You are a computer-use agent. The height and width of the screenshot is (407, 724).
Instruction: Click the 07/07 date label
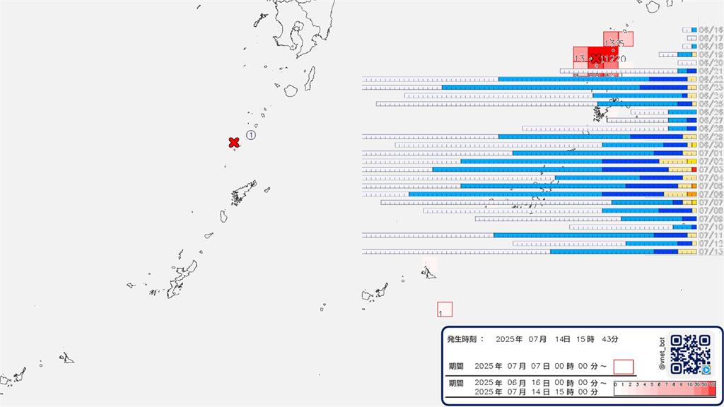(x=711, y=203)
